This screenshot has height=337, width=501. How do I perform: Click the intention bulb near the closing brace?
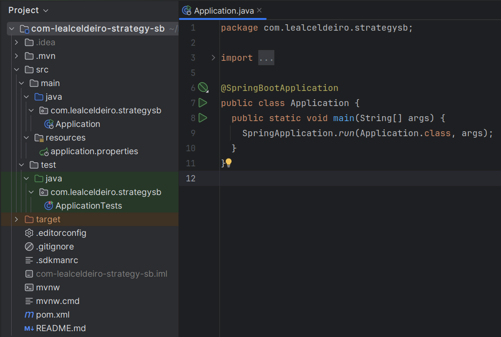229,163
